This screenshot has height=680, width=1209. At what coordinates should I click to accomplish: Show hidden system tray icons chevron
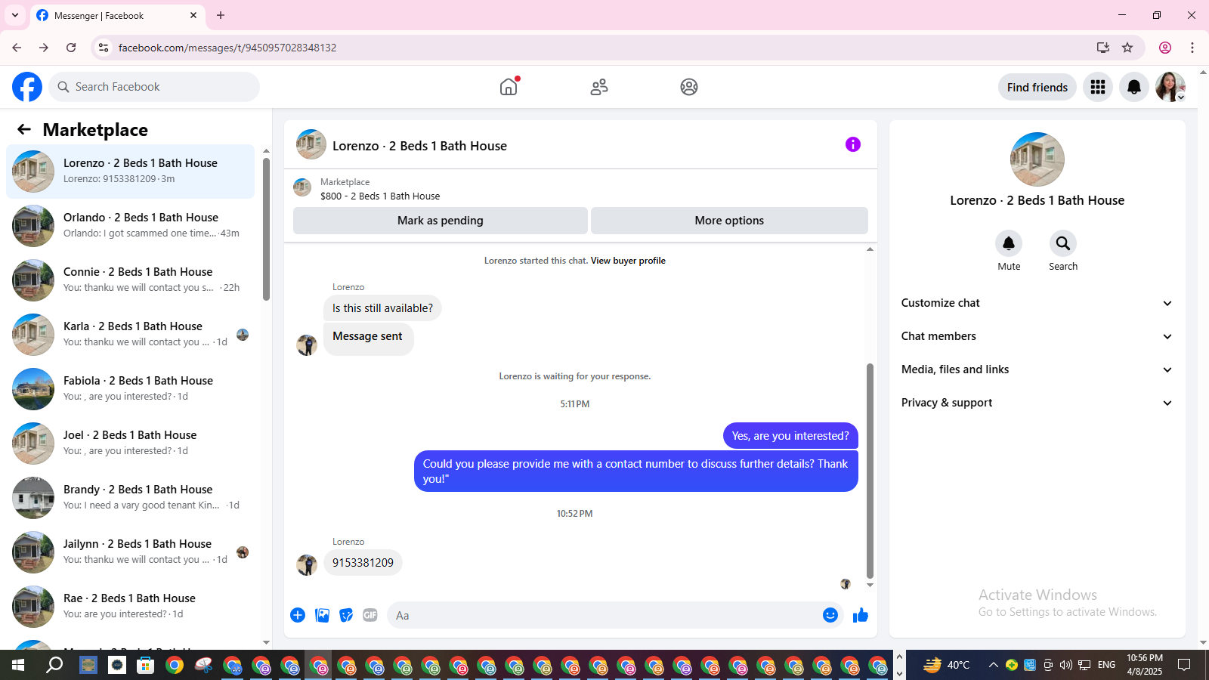click(x=993, y=665)
